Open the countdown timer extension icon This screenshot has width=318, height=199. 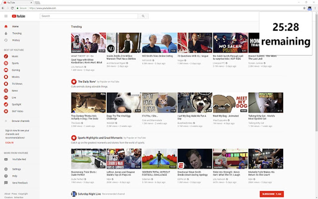point(309,8)
